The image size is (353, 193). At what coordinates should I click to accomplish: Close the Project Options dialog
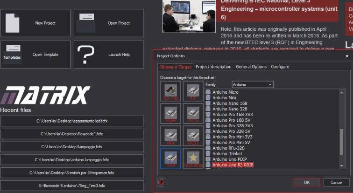point(347,56)
